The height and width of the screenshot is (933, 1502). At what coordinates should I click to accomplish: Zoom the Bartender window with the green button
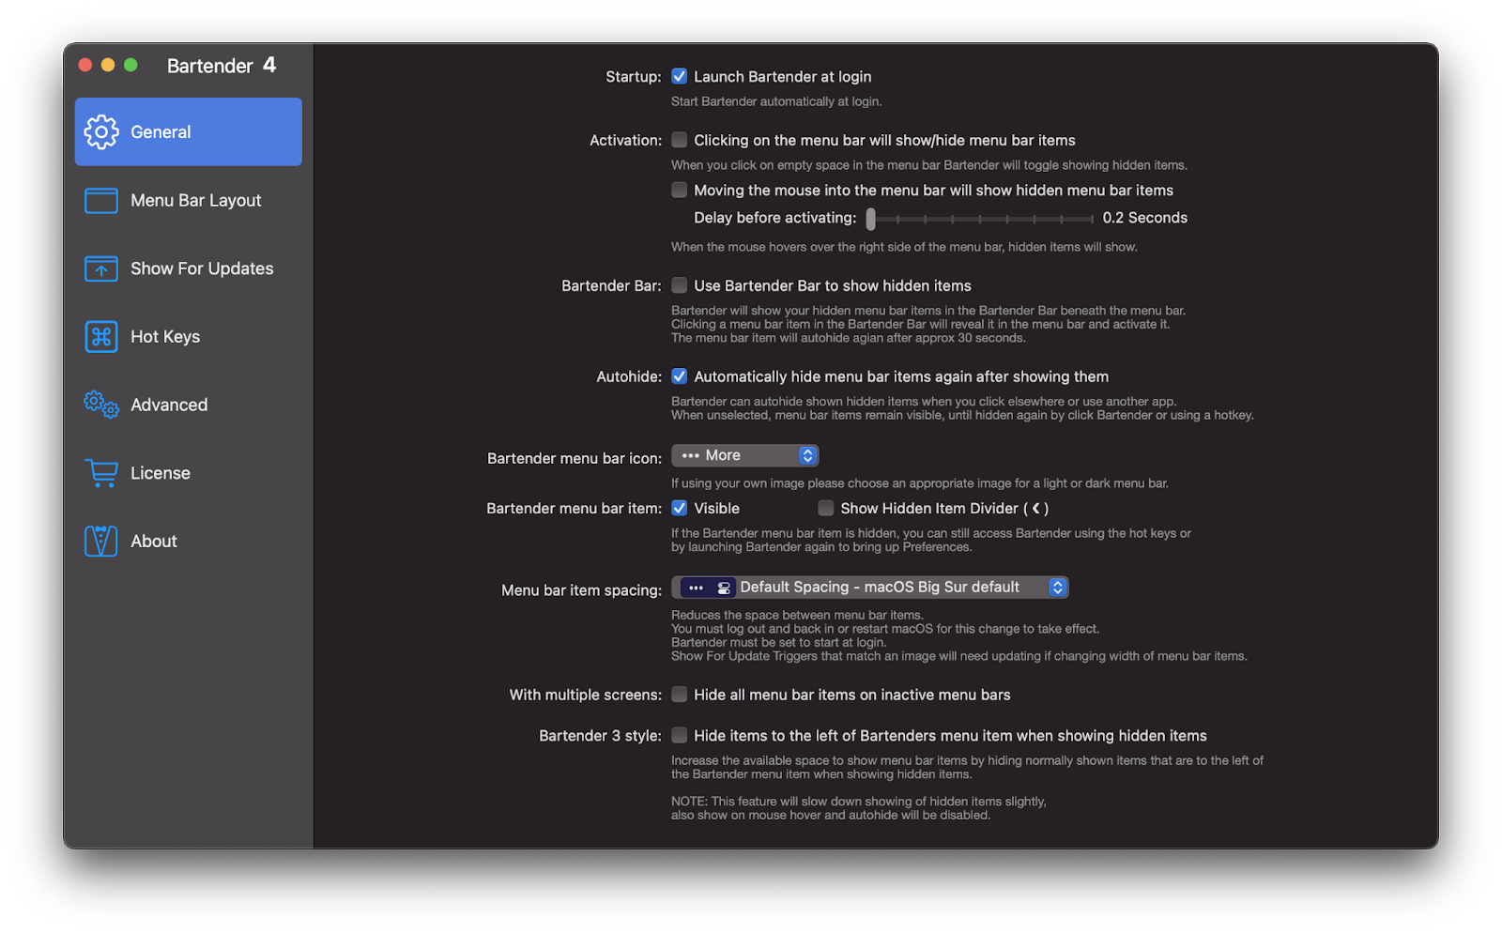point(130,65)
